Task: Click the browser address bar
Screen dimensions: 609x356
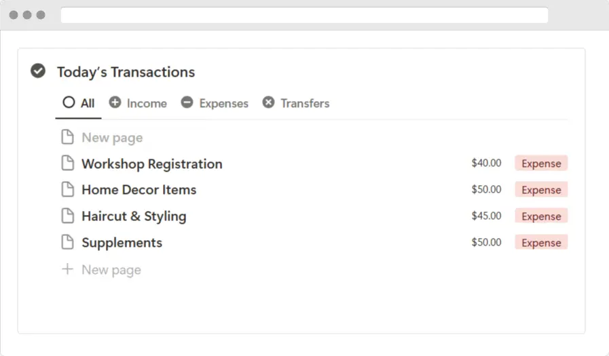Action: [304, 15]
